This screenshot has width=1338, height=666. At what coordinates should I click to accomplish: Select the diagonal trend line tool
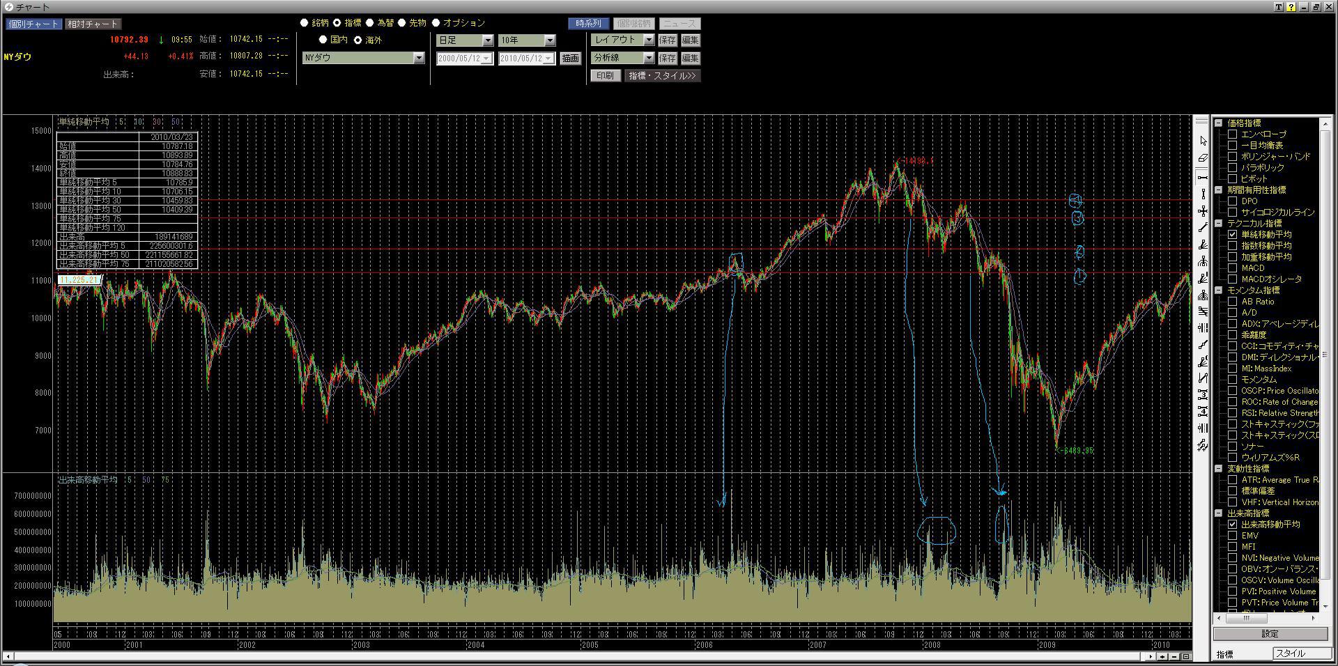click(1203, 228)
